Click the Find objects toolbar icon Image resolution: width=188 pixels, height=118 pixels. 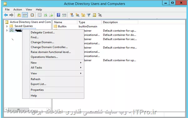tap(94, 15)
